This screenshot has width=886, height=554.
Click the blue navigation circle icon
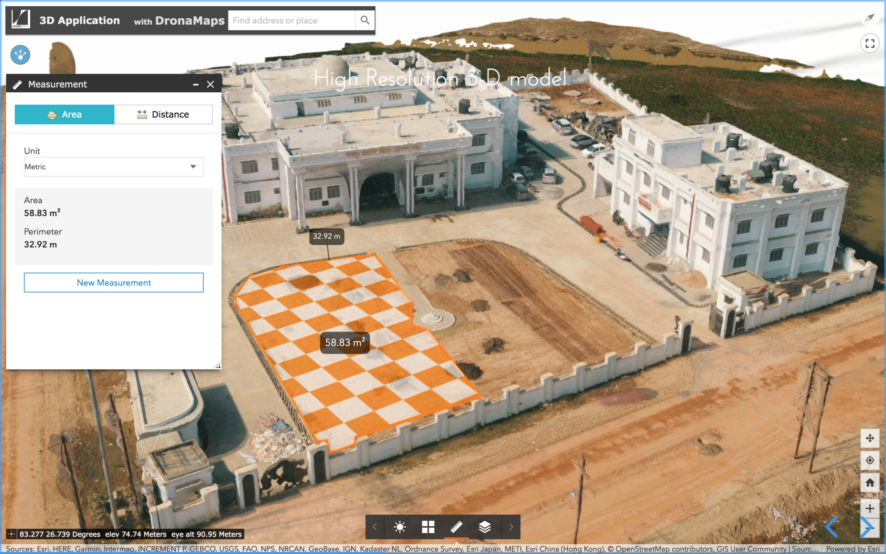click(21, 55)
